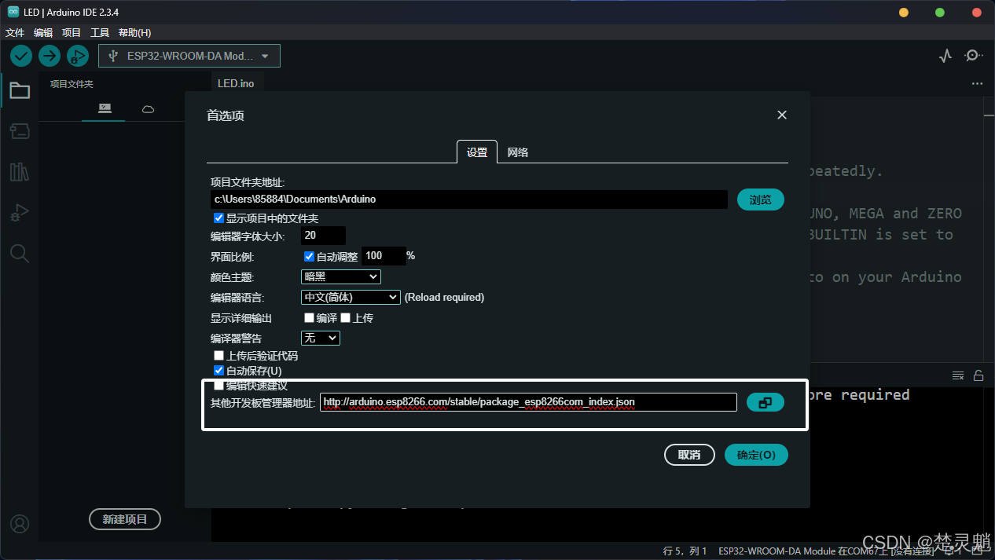Open the Library Manager sidebar icon
Image resolution: width=995 pixels, height=560 pixels.
20,172
